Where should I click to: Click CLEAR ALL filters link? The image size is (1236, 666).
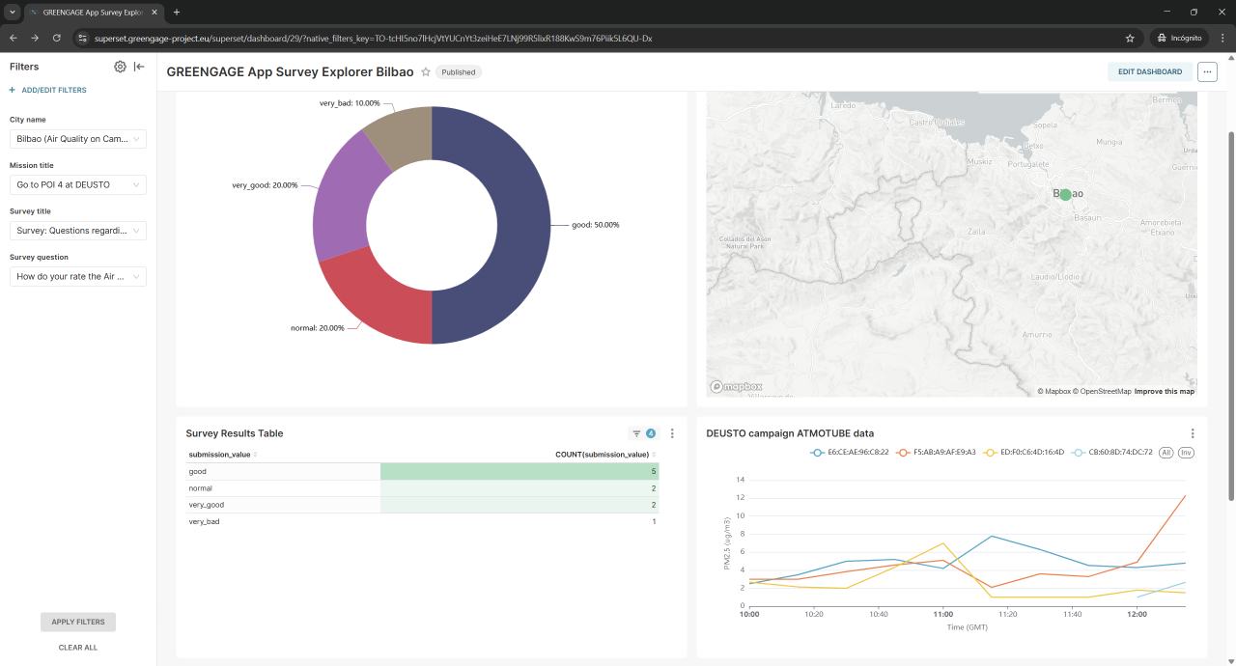coord(78,648)
